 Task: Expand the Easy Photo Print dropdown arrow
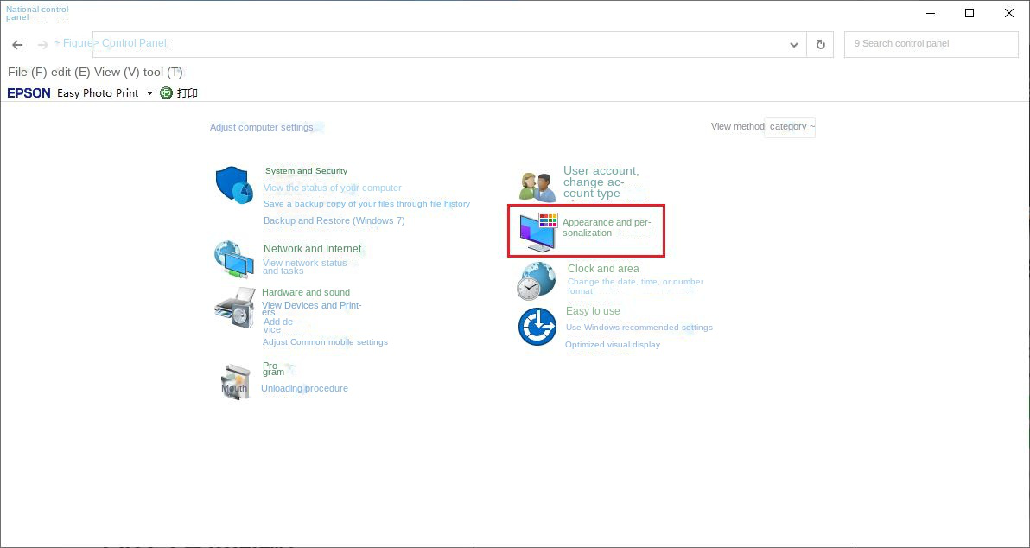[149, 93]
